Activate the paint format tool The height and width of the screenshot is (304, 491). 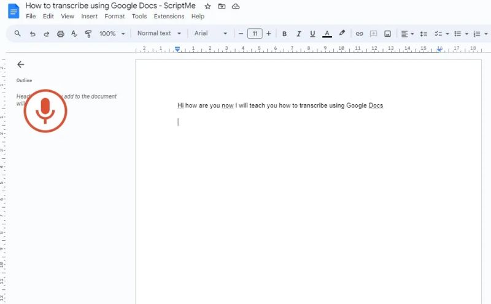coord(88,34)
